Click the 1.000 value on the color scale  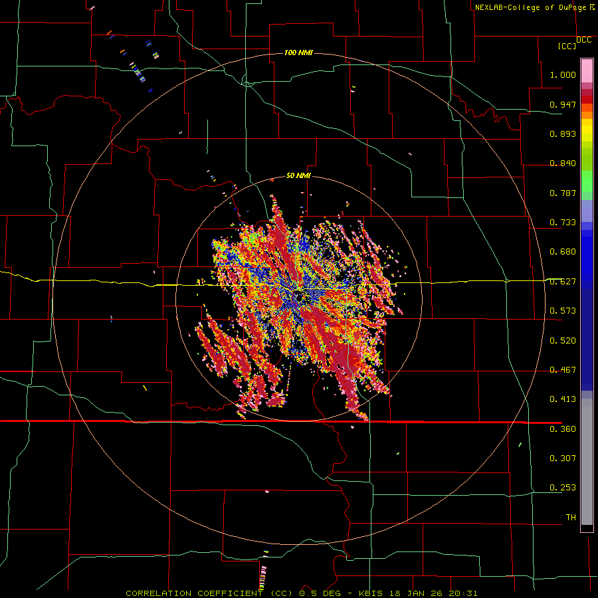pos(563,74)
